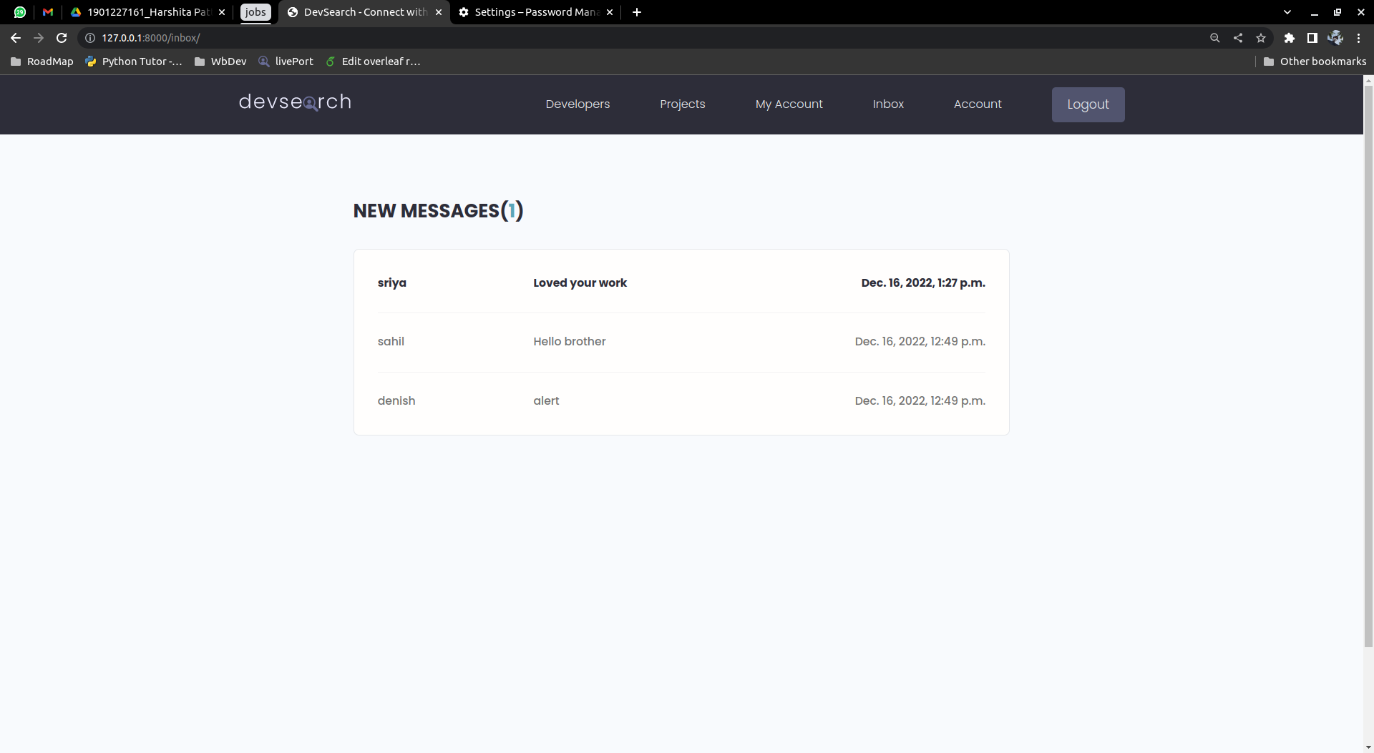Switch to the jobs tab
The width and height of the screenshot is (1374, 753).
coord(255,11)
